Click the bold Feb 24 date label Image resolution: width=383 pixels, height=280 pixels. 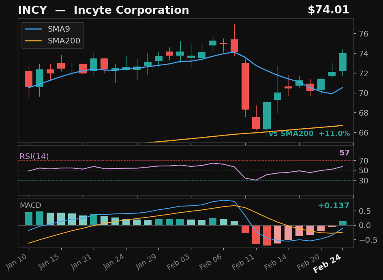point(327,264)
